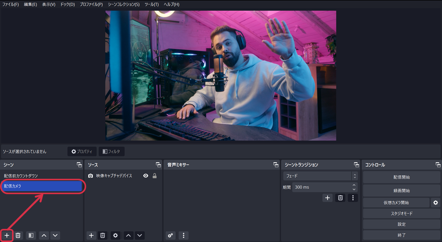Click the 配信開始 button
Image resolution: width=442 pixels, height=242 pixels.
(x=401, y=177)
